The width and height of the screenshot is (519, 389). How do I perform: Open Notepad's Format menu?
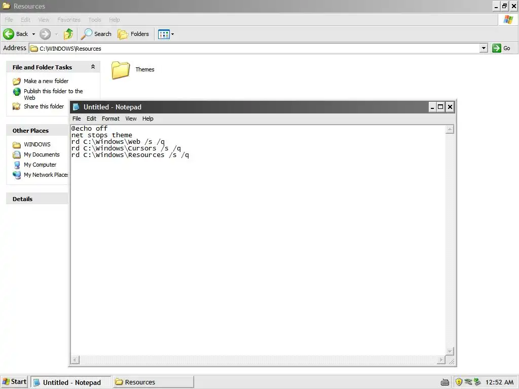point(110,119)
